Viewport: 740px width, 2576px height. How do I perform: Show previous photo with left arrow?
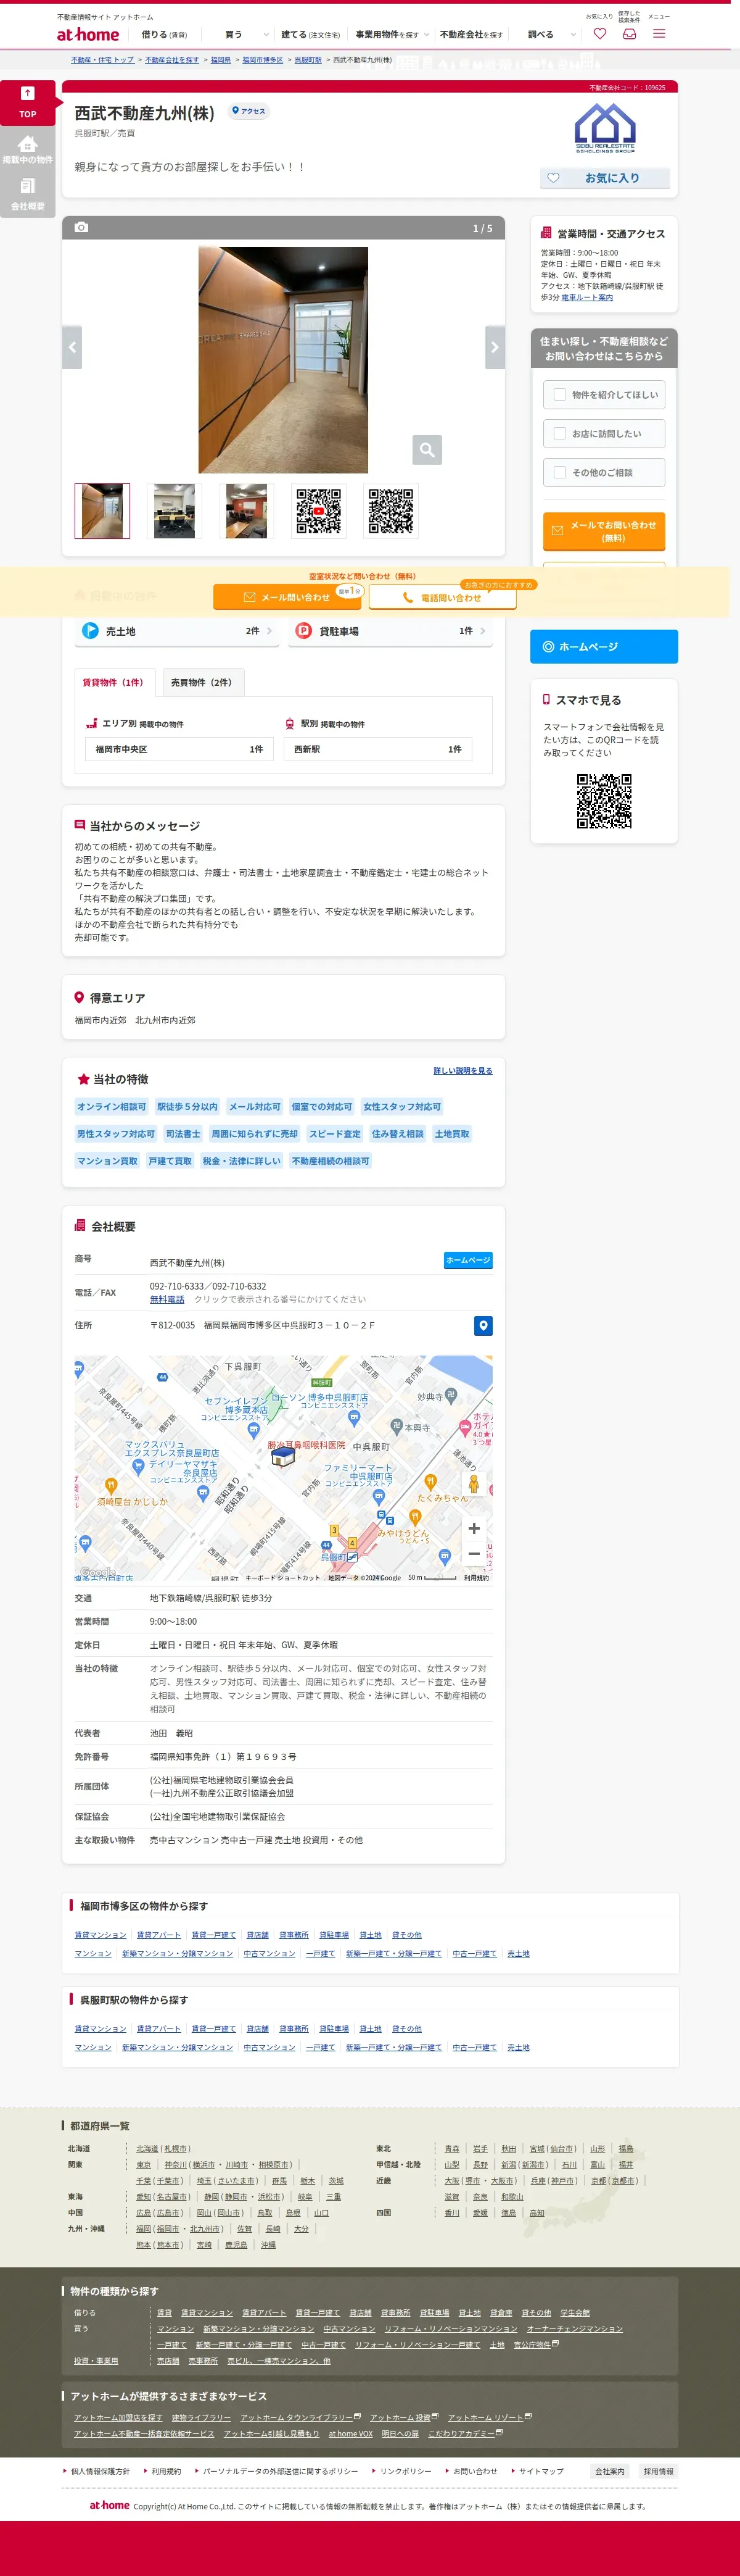(72, 347)
